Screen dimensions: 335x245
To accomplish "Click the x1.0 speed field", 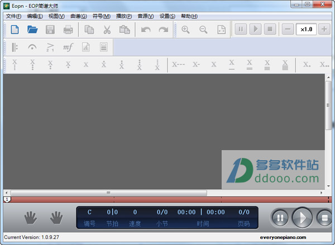I will coord(306,29).
